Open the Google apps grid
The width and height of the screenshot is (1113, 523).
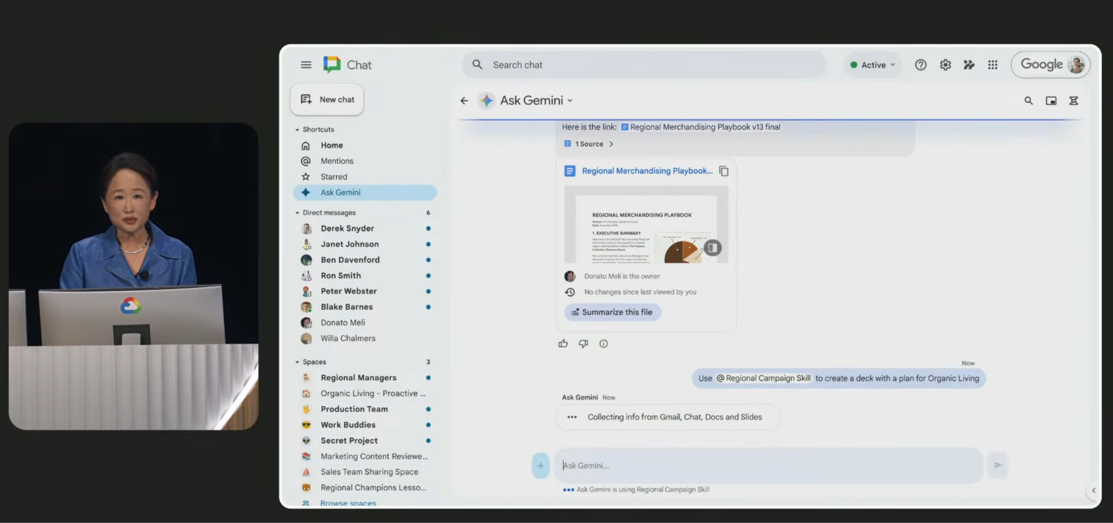click(992, 65)
